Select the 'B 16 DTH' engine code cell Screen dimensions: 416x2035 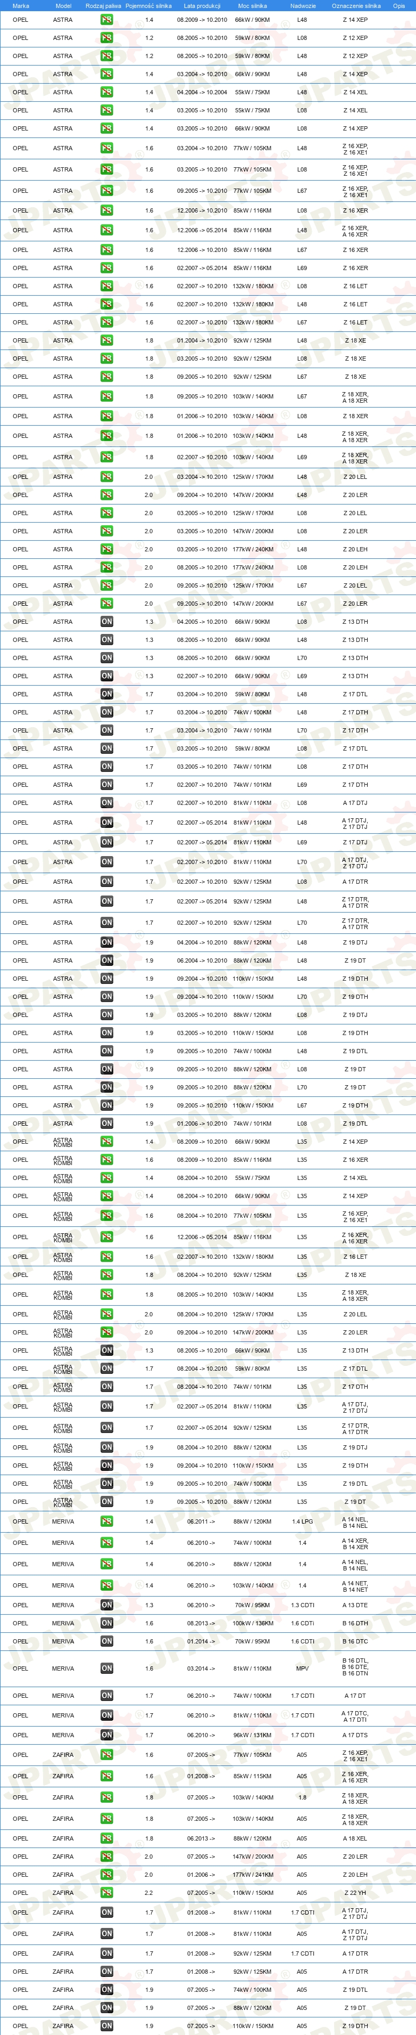(355, 1623)
